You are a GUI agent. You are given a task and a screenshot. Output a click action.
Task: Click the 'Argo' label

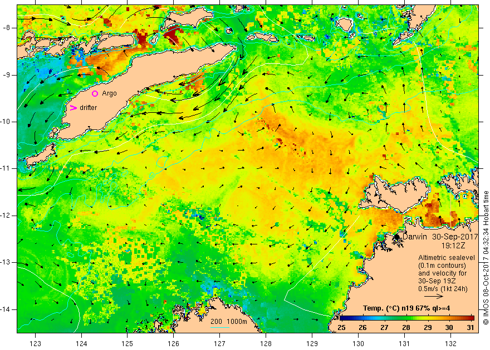109,93
